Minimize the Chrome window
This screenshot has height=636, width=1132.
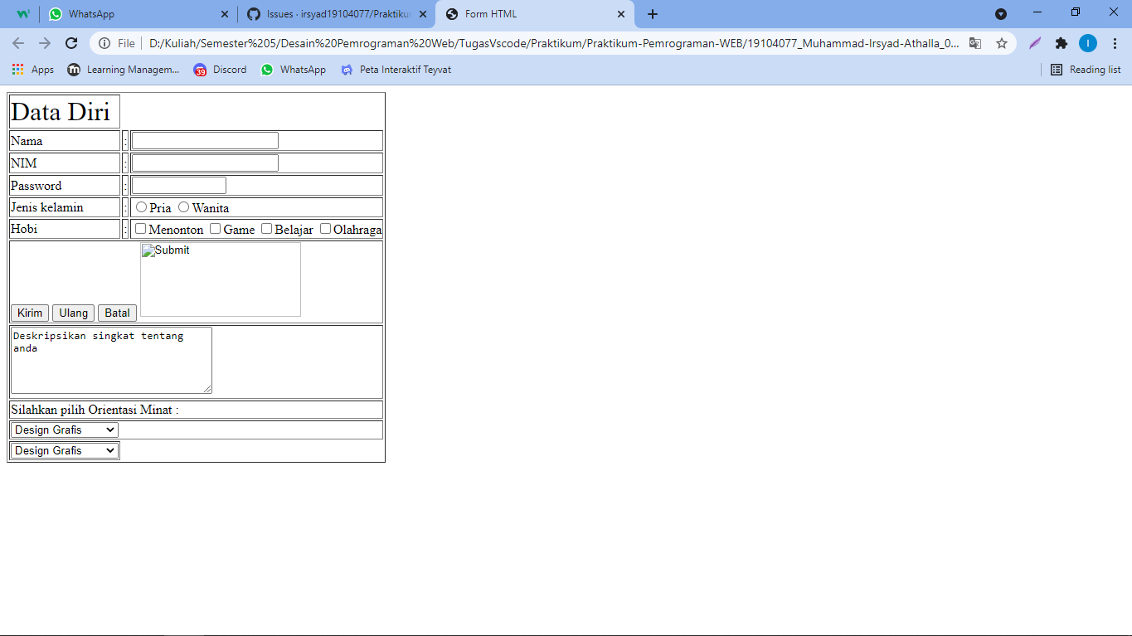(1037, 12)
